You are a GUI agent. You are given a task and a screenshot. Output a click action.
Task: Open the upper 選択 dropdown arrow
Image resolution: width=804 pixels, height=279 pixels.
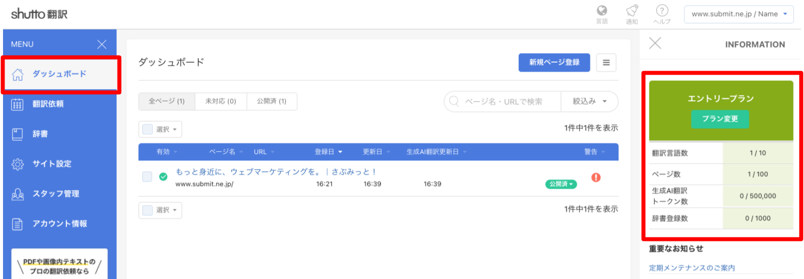point(175,129)
